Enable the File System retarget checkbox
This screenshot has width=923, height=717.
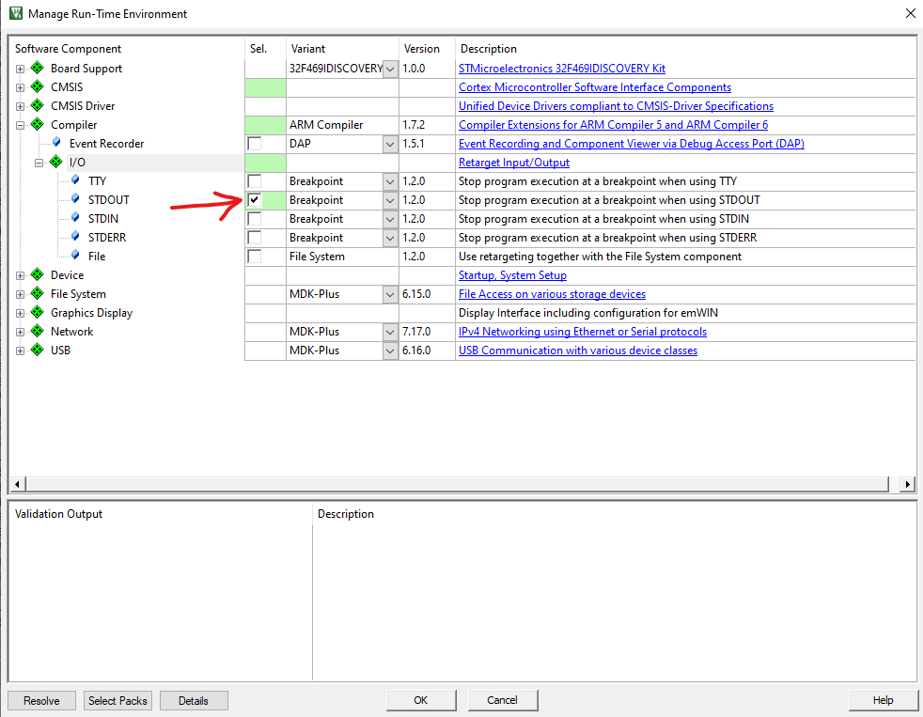(x=255, y=257)
